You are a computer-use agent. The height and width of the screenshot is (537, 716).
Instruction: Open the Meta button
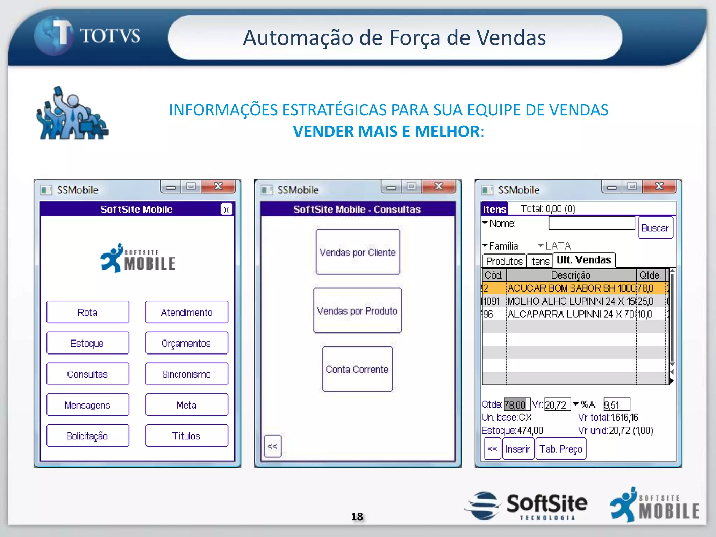tap(187, 405)
